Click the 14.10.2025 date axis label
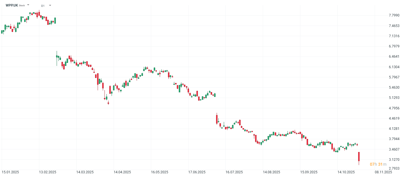This screenshot has height=177, width=406. 346,172
